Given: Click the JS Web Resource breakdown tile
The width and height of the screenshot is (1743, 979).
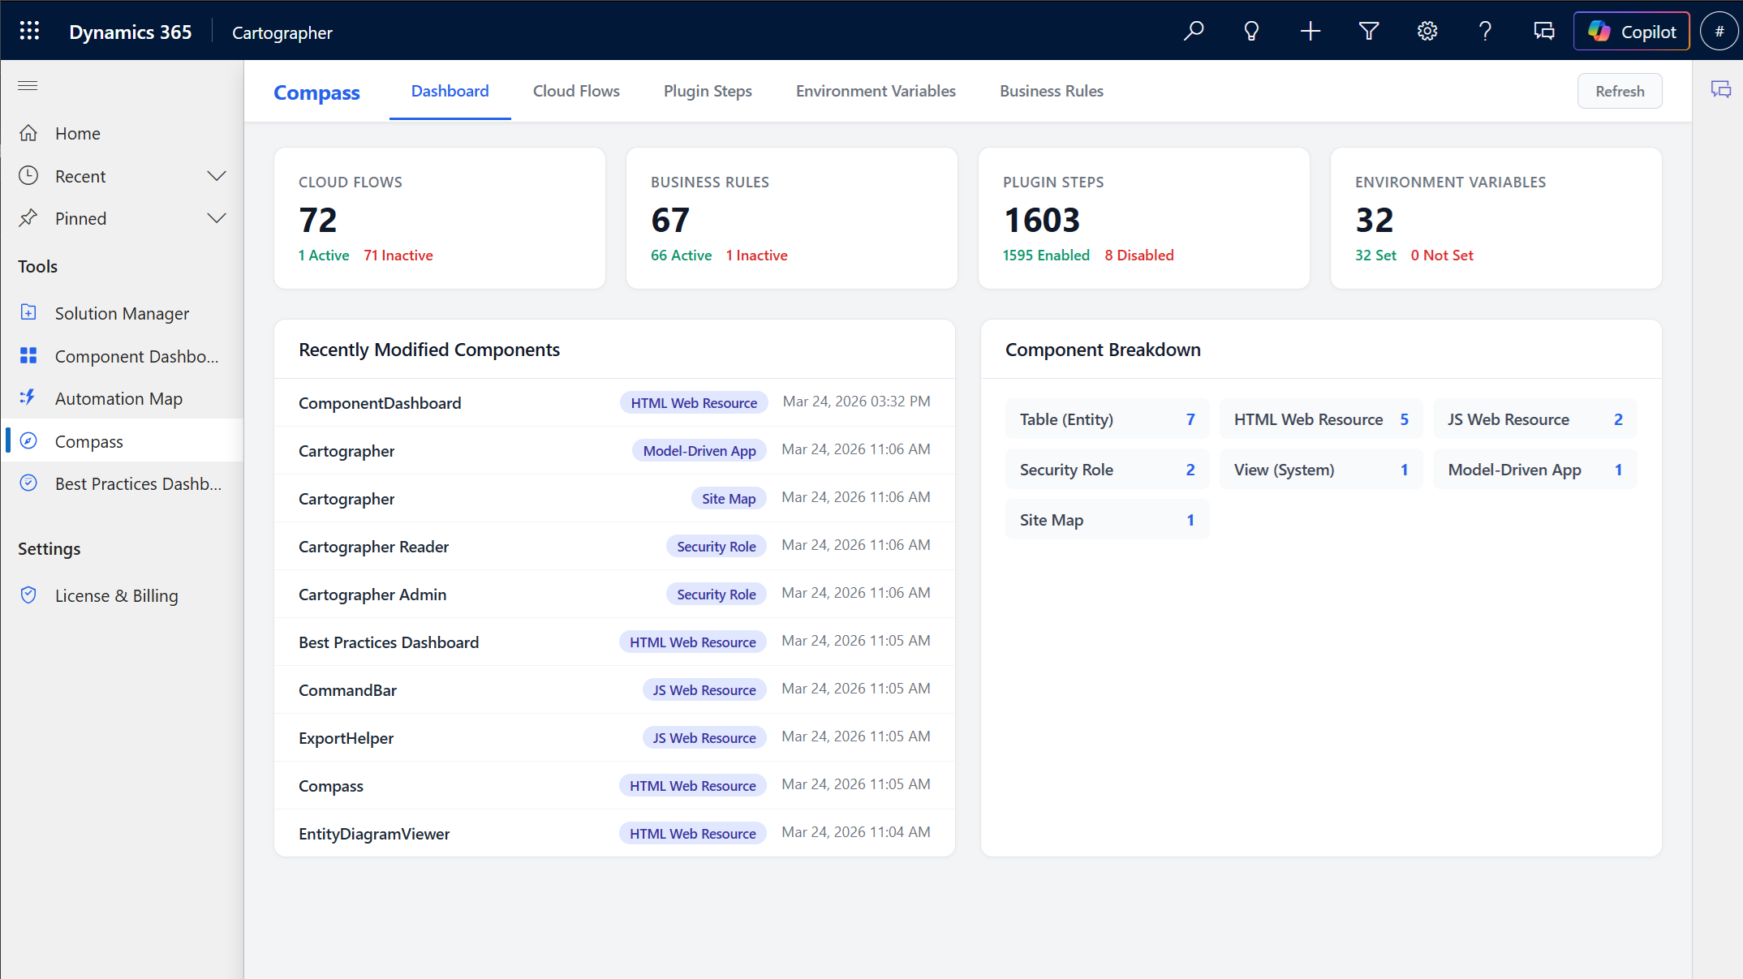Looking at the screenshot, I should point(1535,419).
